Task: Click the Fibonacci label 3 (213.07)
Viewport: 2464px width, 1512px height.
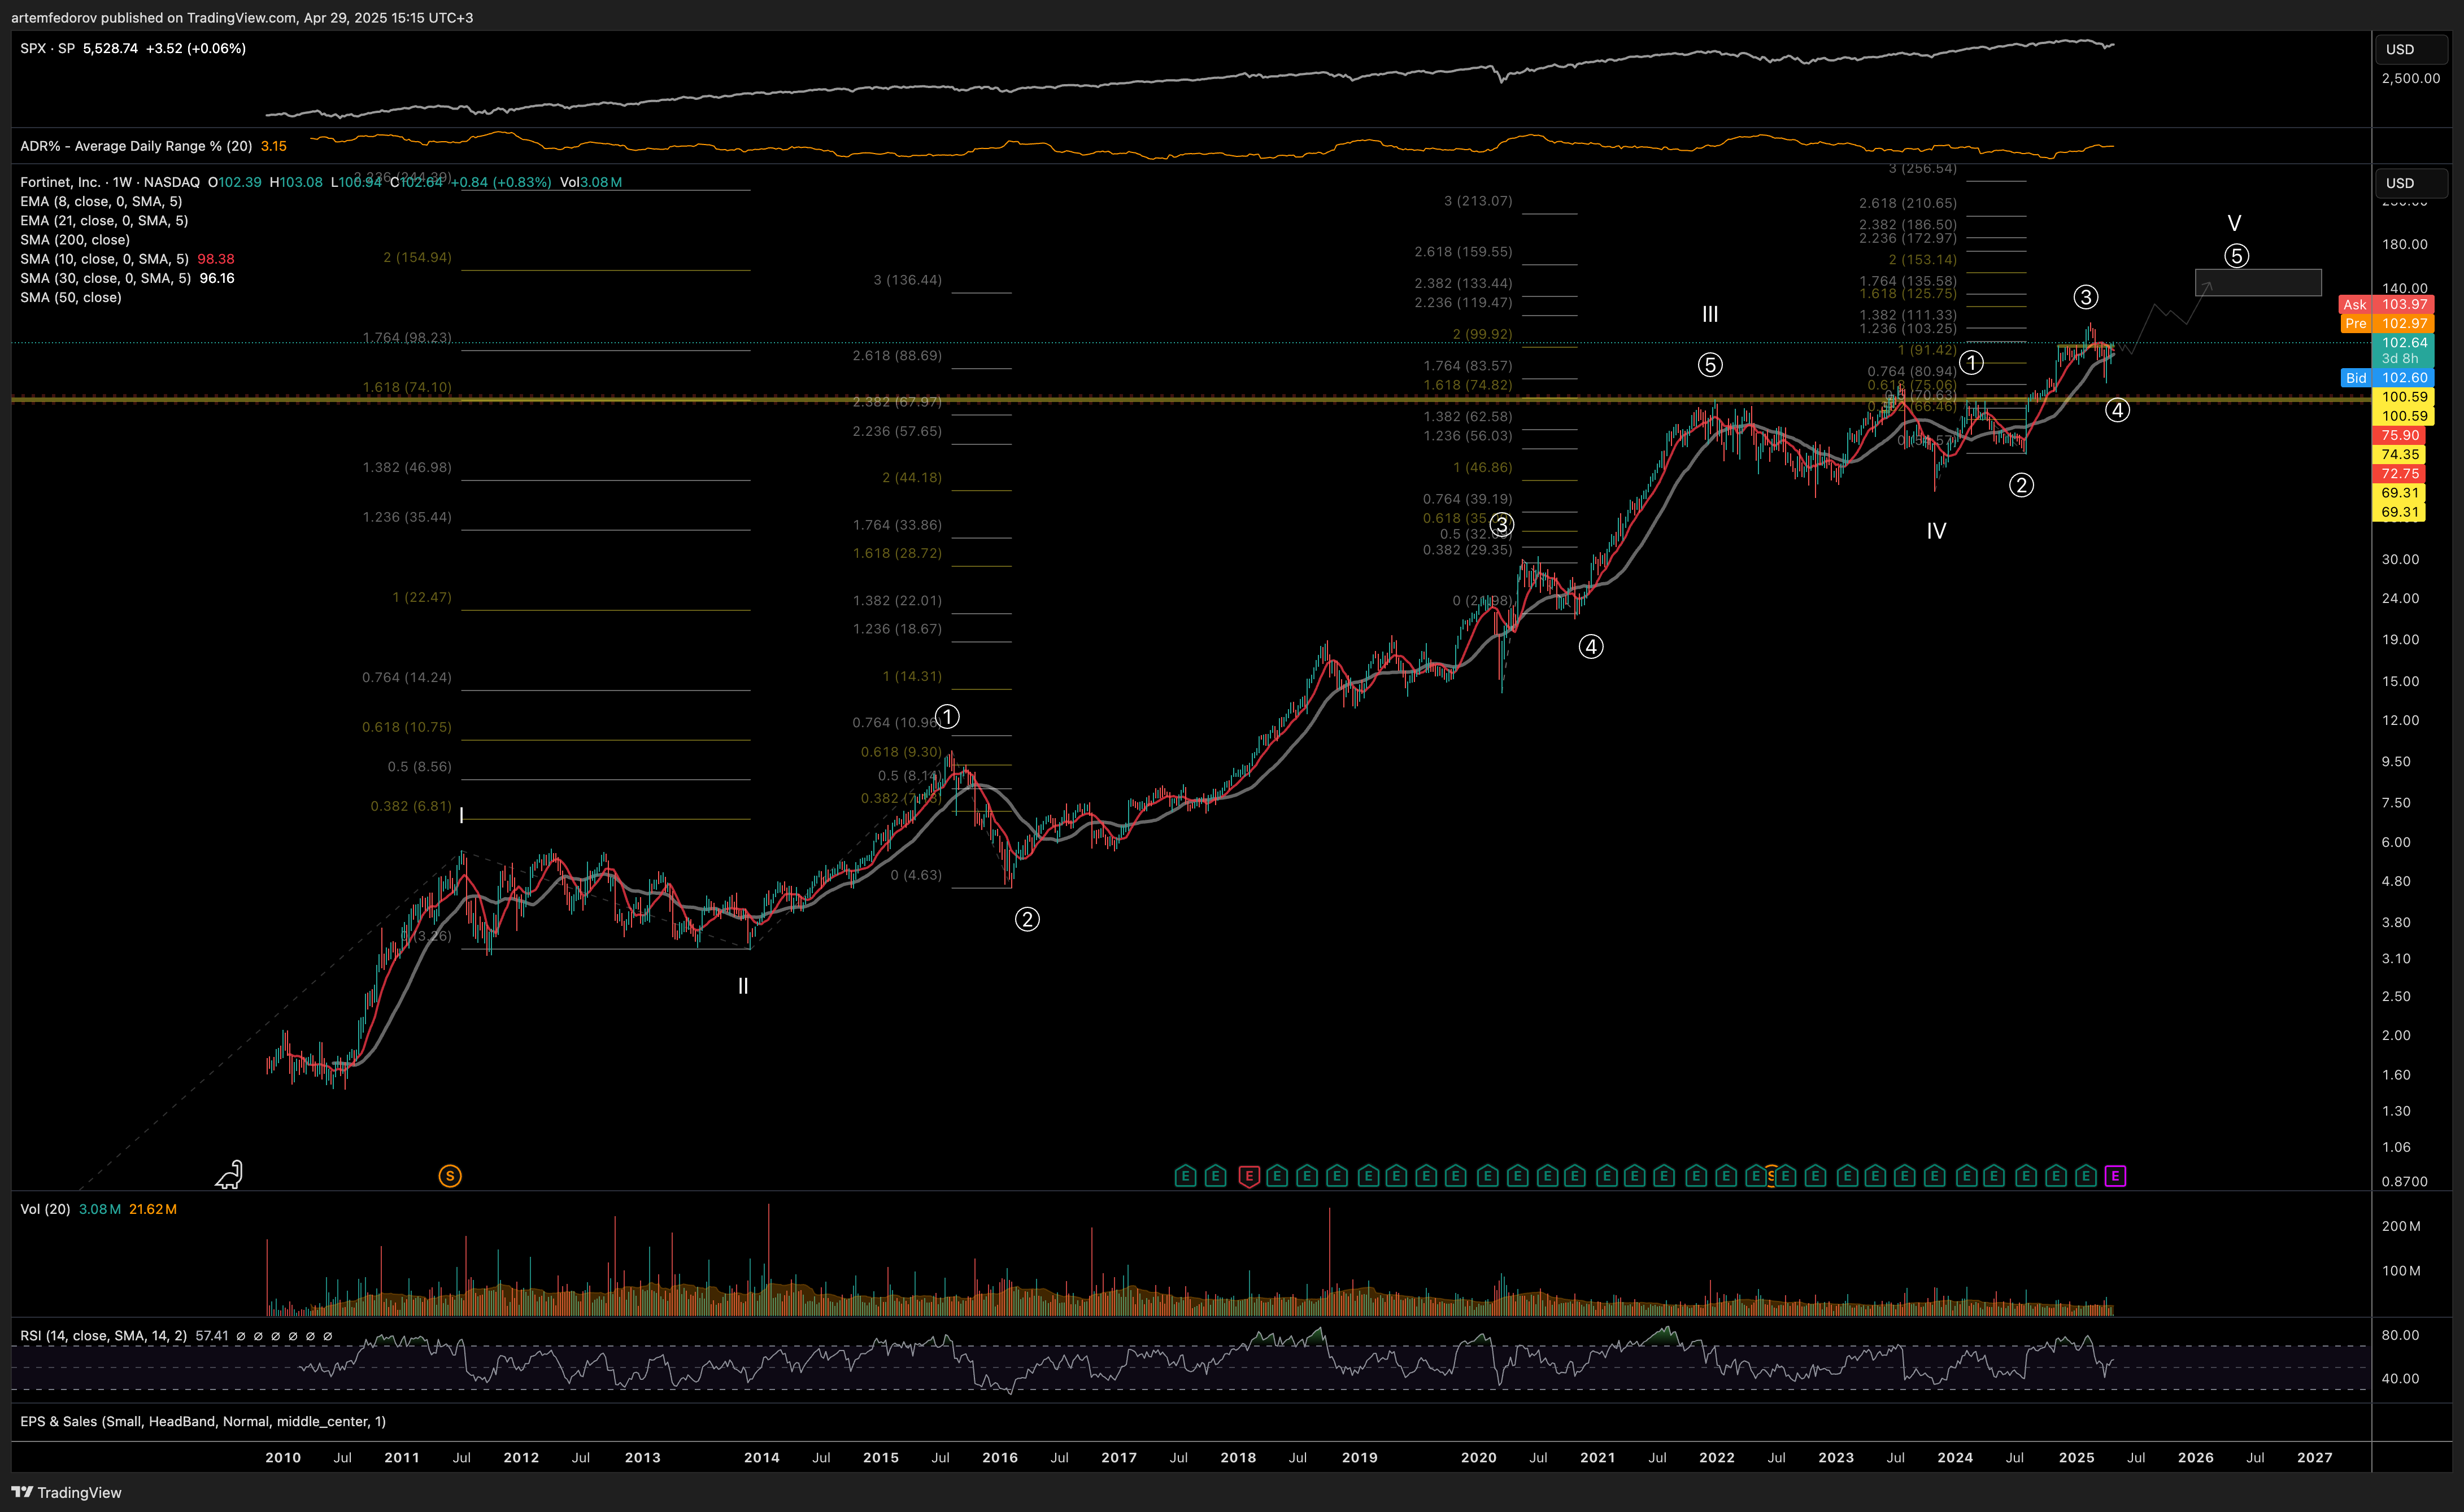Action: (x=1478, y=201)
